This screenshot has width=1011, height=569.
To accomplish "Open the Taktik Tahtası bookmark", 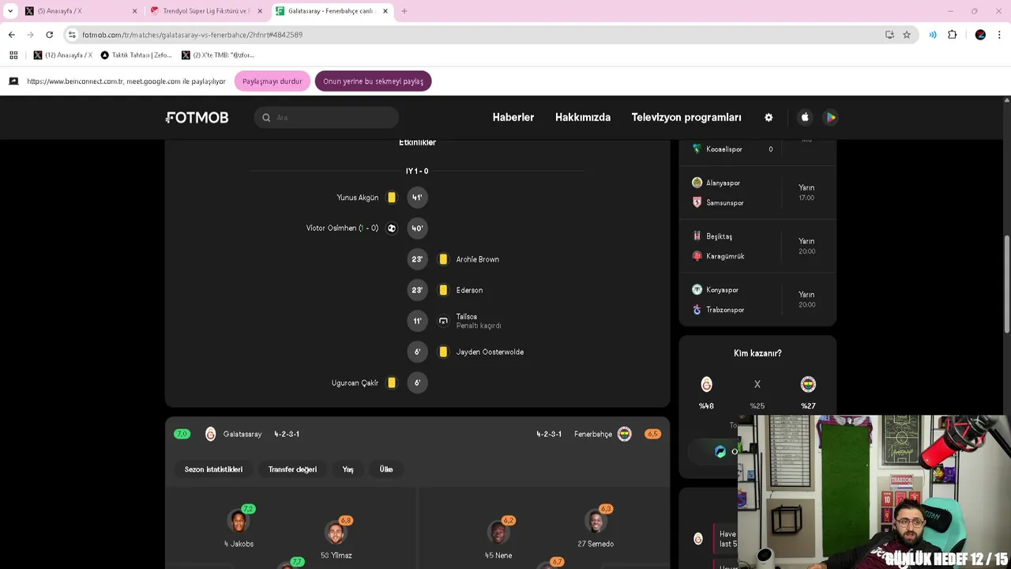I will 136,55.
